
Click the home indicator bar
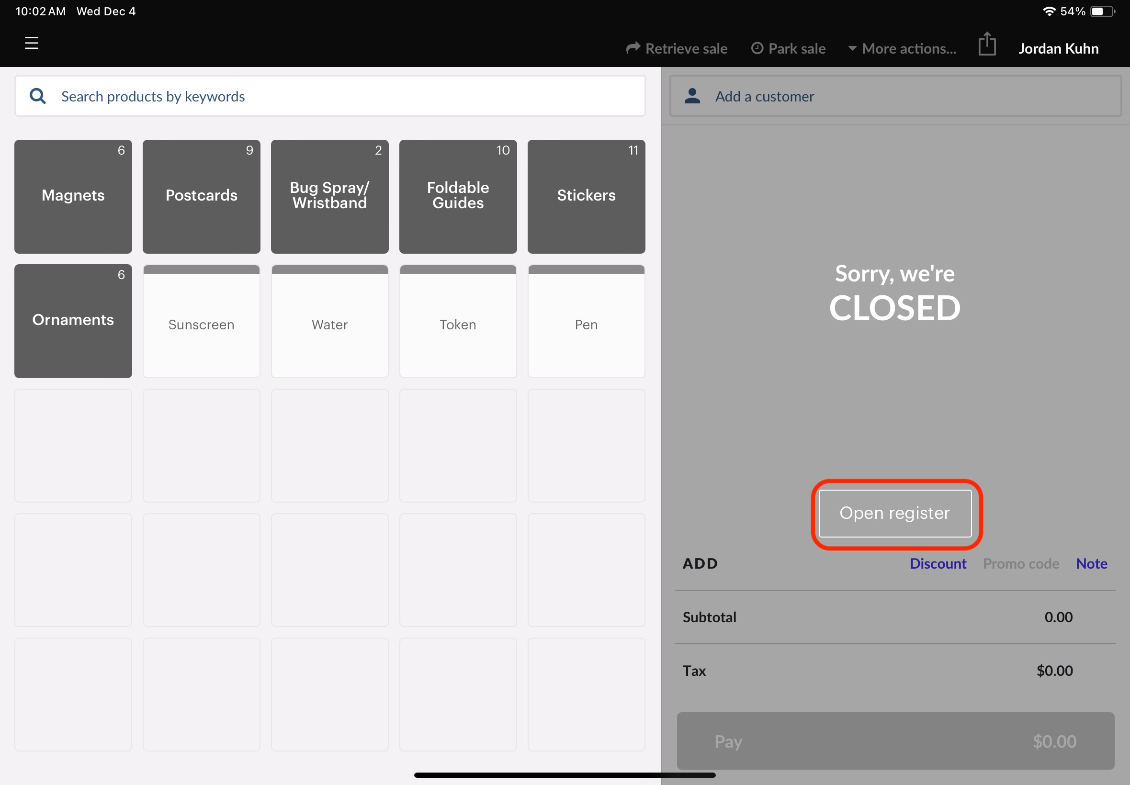pyautogui.click(x=565, y=775)
